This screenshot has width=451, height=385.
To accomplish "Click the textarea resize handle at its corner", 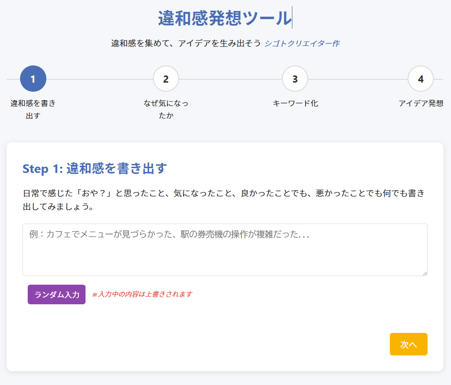I will point(424,273).
